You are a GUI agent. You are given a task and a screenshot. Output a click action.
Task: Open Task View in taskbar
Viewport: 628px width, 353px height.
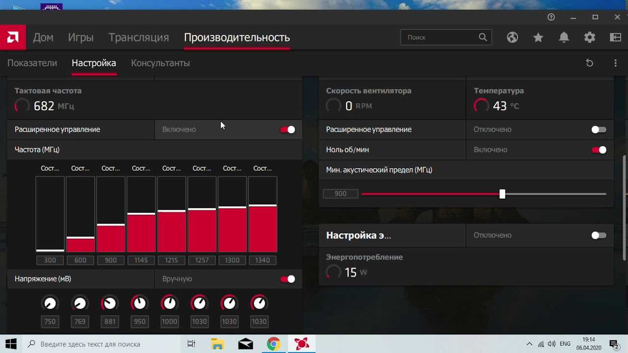tap(191, 344)
